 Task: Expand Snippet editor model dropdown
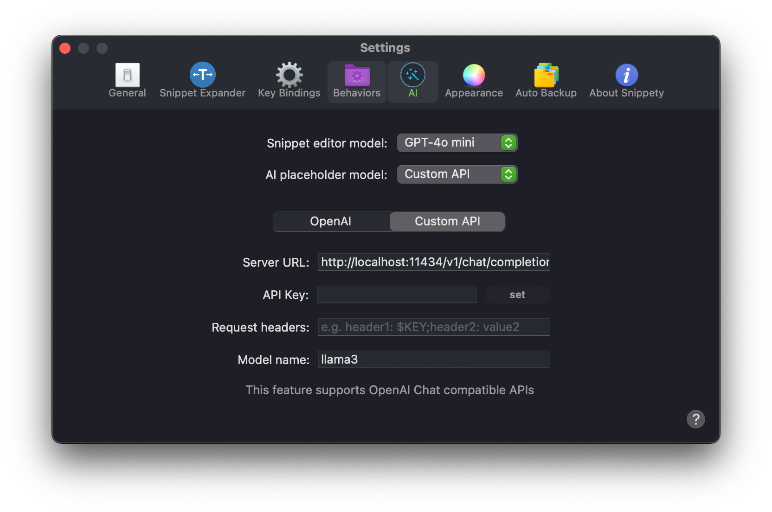457,143
